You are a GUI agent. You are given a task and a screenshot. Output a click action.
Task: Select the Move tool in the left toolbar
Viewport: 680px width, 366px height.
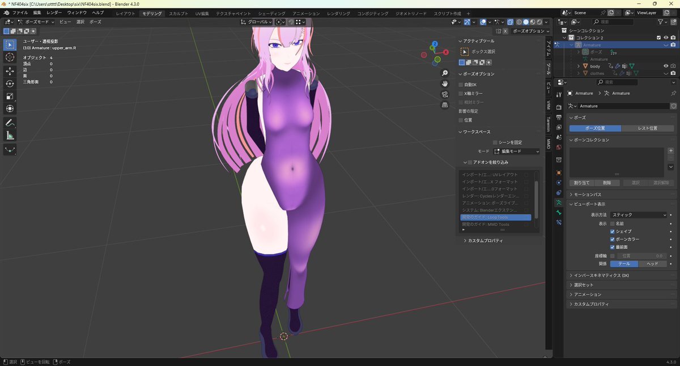click(x=10, y=71)
